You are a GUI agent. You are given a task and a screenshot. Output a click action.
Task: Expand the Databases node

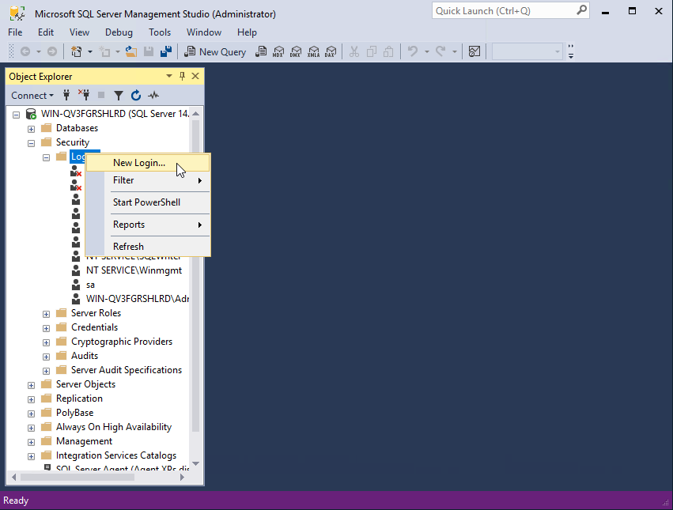[x=32, y=129]
